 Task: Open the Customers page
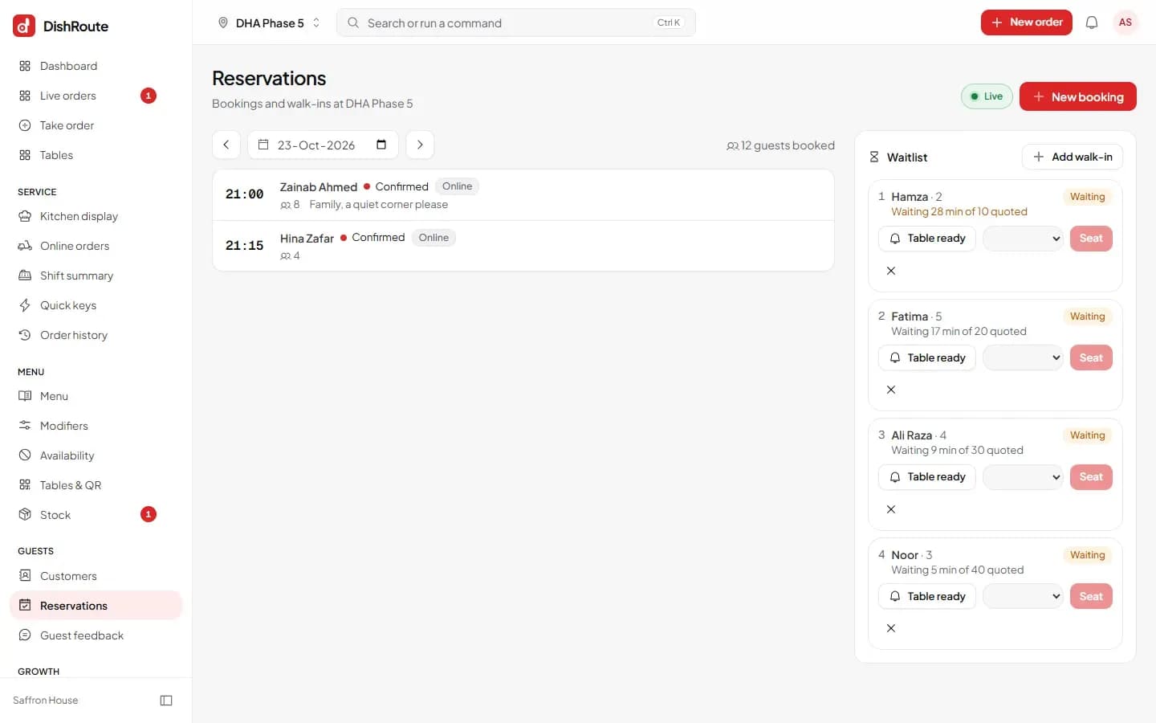point(96,576)
